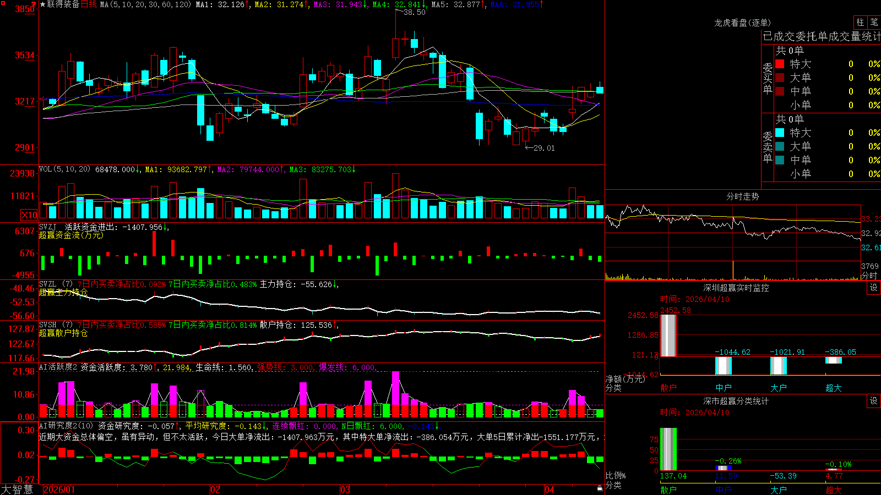Click the AI研究度2(10) indicator label
881x495 pixels.
(x=66, y=426)
